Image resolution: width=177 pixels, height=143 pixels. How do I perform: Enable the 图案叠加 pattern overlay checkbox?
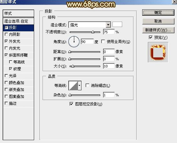[x=6, y=96]
